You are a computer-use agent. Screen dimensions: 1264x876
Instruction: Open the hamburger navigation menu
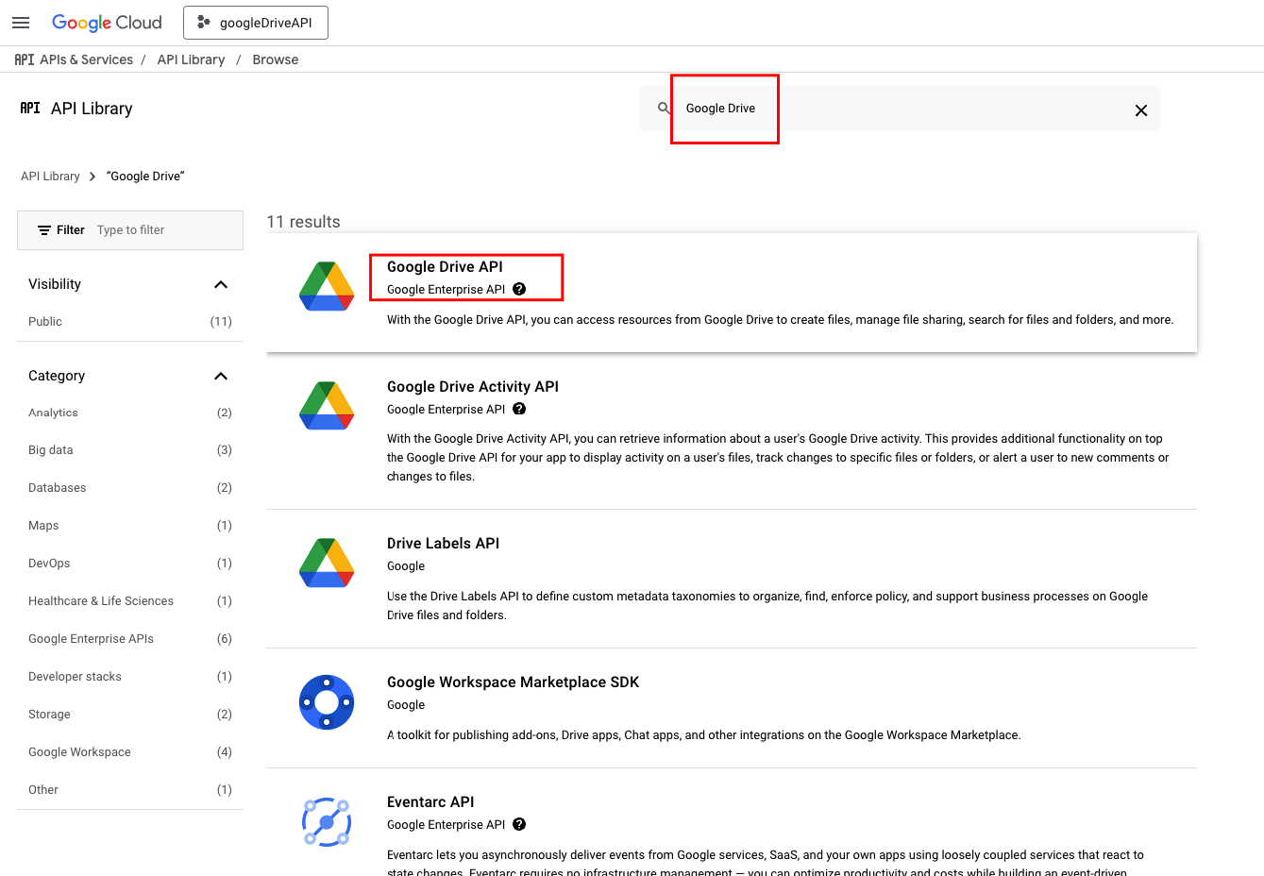(21, 23)
